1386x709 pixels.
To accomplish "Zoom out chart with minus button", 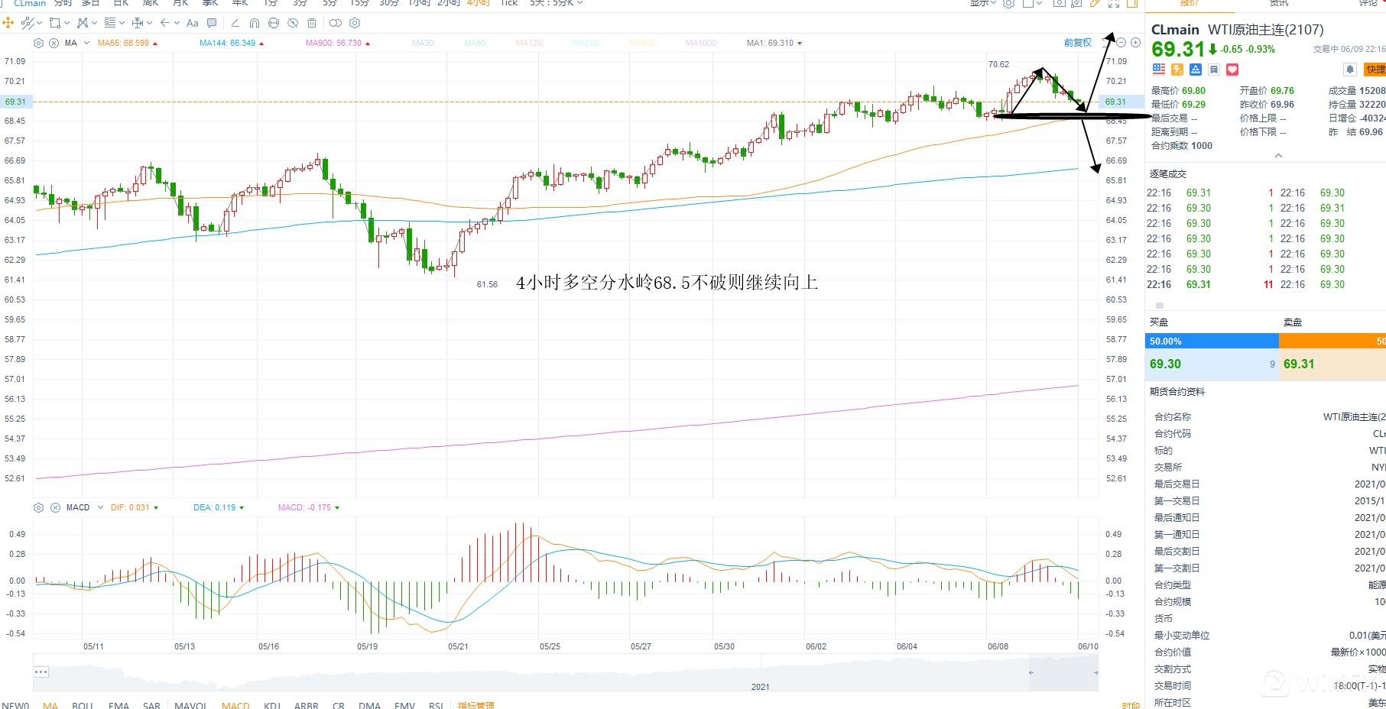I will coord(1121,43).
